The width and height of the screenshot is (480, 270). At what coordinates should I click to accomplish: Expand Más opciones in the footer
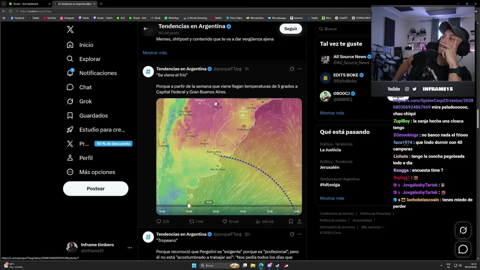pyautogui.click(x=373, y=227)
